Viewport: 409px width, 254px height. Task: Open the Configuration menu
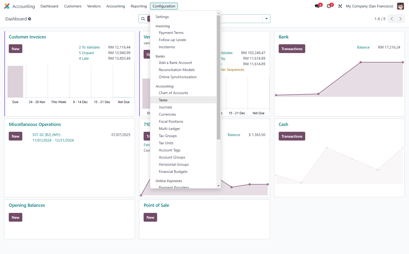[164, 6]
